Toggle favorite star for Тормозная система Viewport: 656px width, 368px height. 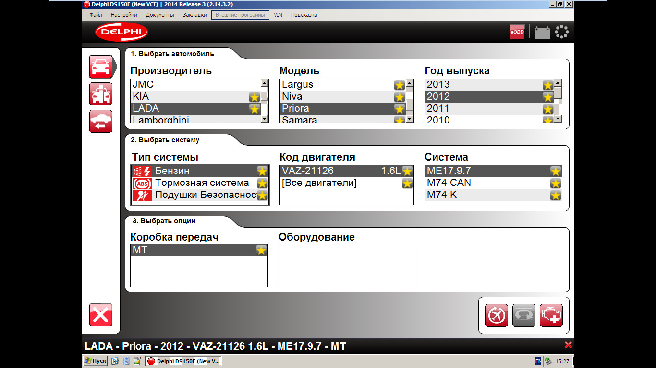[262, 183]
